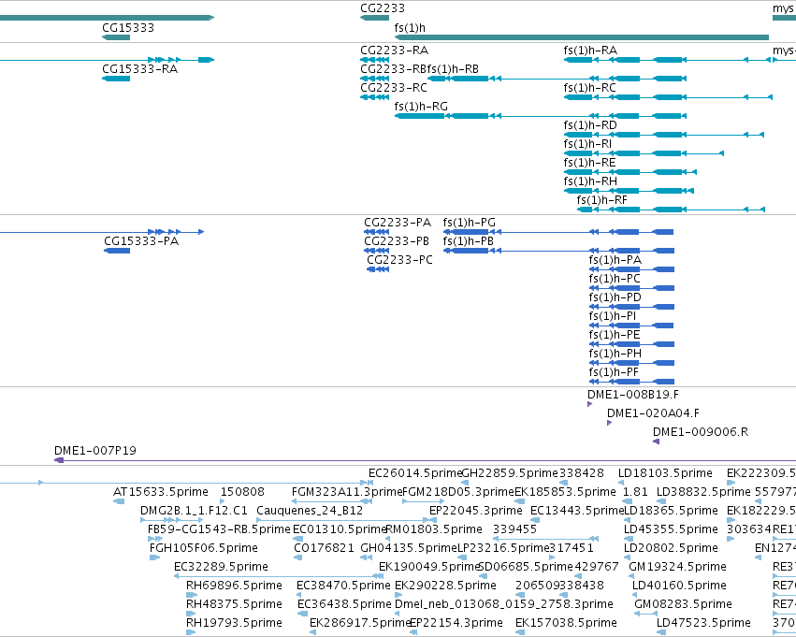Open the fs(1)h-RD transcript label
Screen dimensions: 796x637
[x=590, y=125]
